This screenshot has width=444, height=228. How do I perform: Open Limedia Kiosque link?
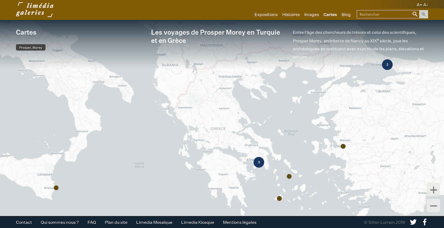click(198, 222)
